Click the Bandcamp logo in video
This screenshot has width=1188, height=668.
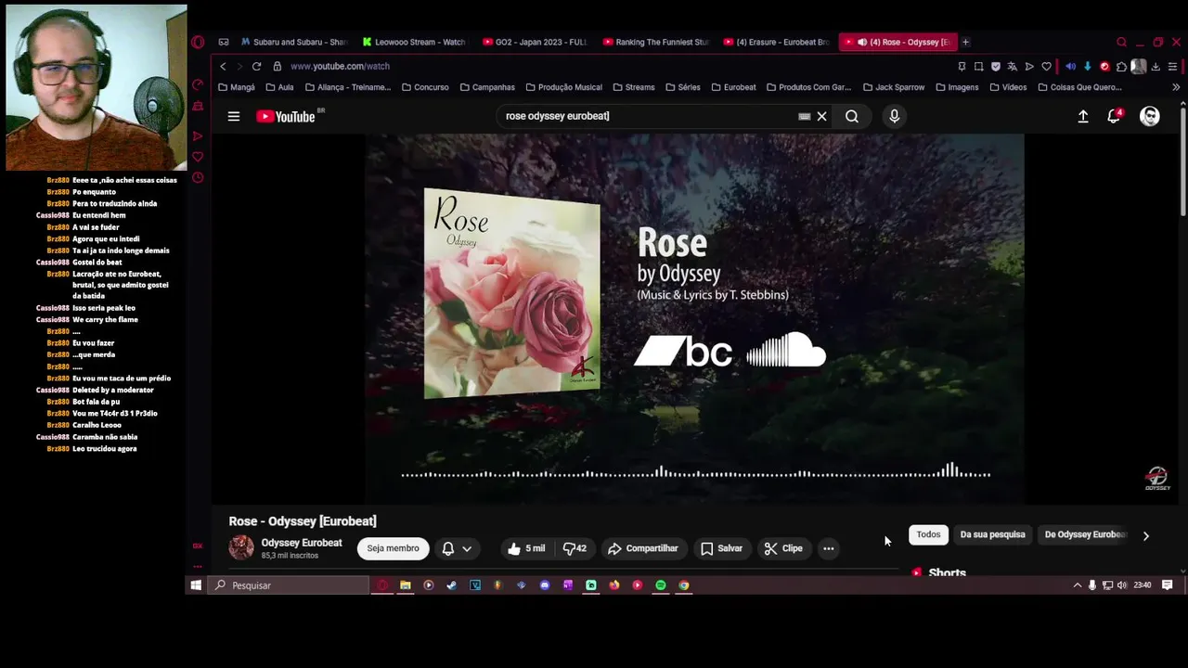tap(684, 352)
